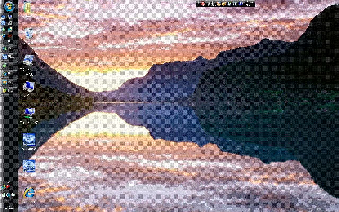Expand the quick launch overflow chevron
Screen dimensions: 339x212
pyautogui.click(x=9, y=41)
